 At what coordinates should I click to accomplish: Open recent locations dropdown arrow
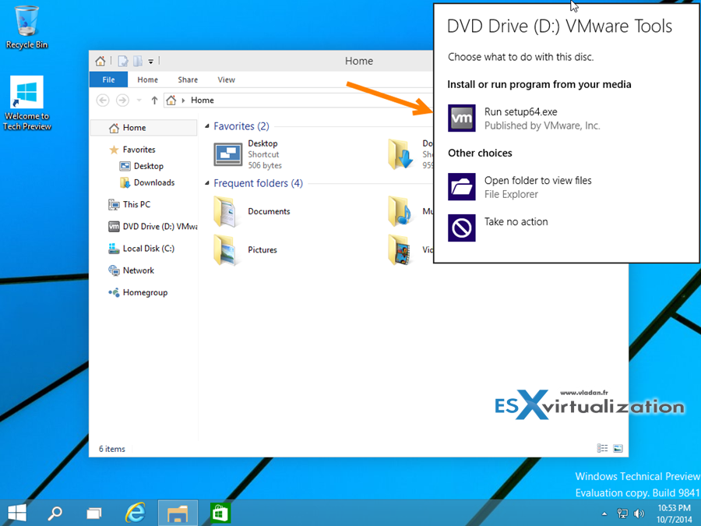139,101
